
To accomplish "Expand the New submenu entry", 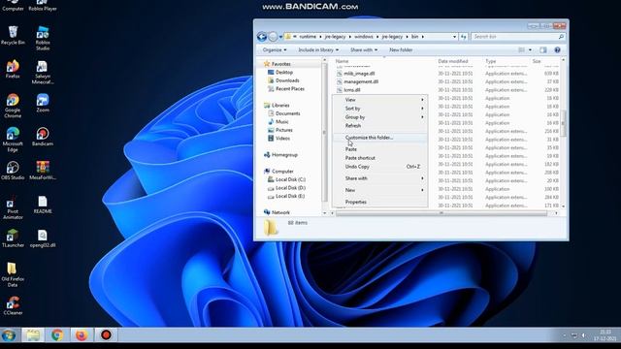I will (379, 190).
